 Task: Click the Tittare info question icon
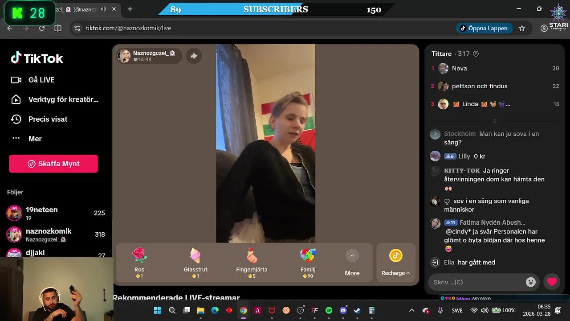click(x=476, y=53)
